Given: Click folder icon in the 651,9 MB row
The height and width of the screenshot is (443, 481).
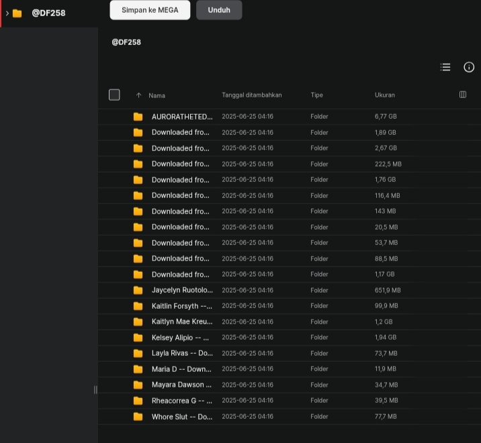Looking at the screenshot, I should [138, 291].
